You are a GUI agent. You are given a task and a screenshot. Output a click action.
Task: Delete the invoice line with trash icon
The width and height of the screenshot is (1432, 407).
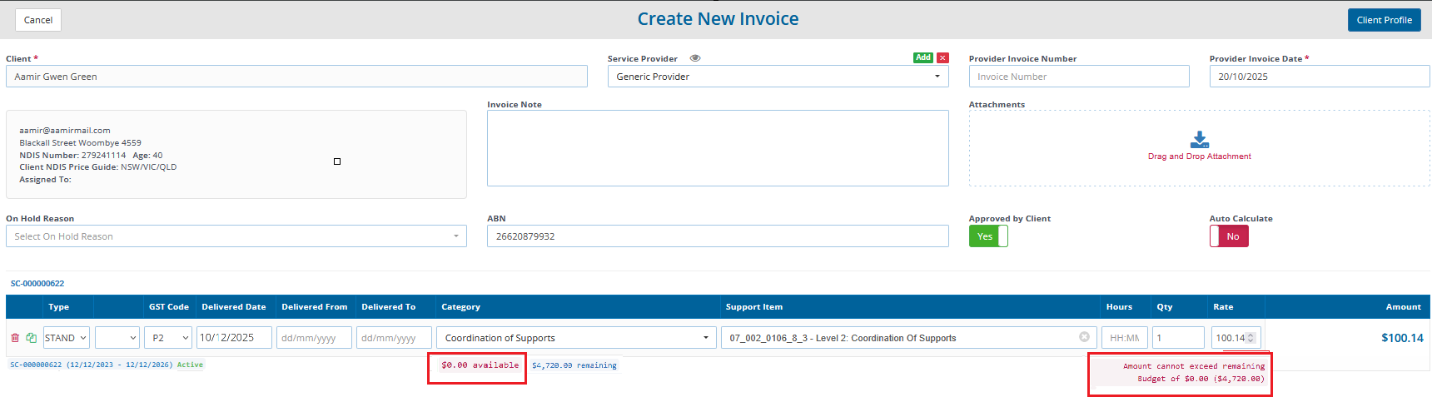[15, 338]
